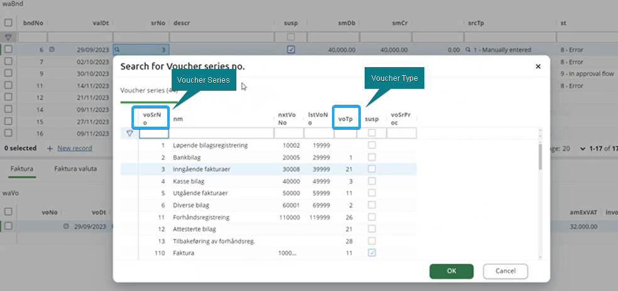Close the Search for Voucher series dialog
Image resolution: width=618 pixels, height=291 pixels.
point(538,66)
